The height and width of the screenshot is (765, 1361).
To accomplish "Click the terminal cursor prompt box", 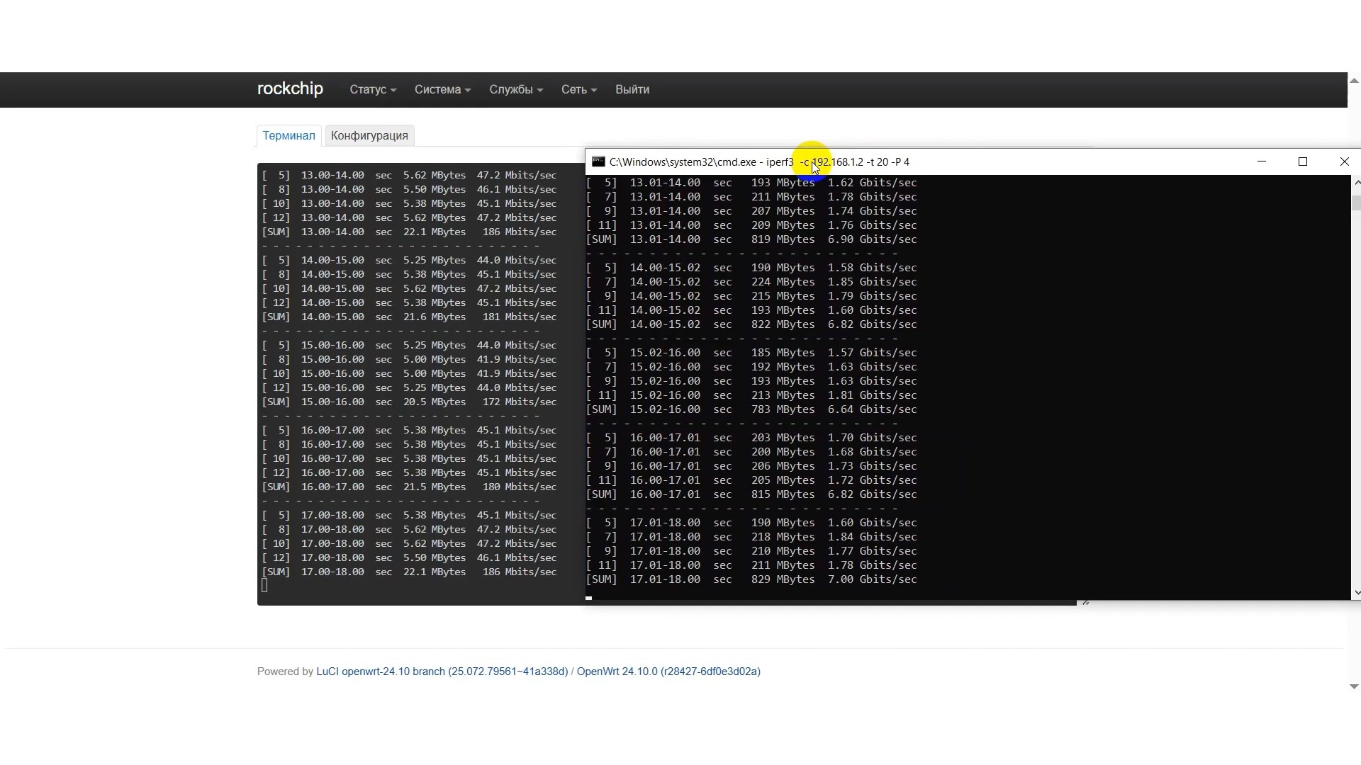I will tap(265, 585).
